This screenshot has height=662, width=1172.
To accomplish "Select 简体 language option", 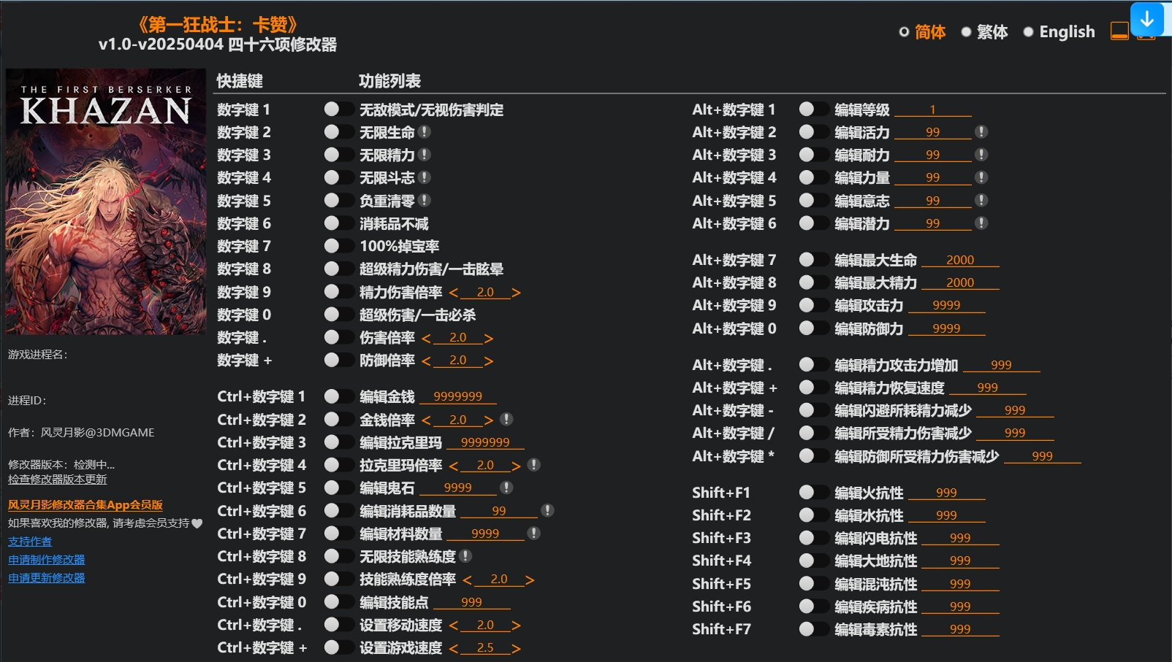I will [x=922, y=31].
